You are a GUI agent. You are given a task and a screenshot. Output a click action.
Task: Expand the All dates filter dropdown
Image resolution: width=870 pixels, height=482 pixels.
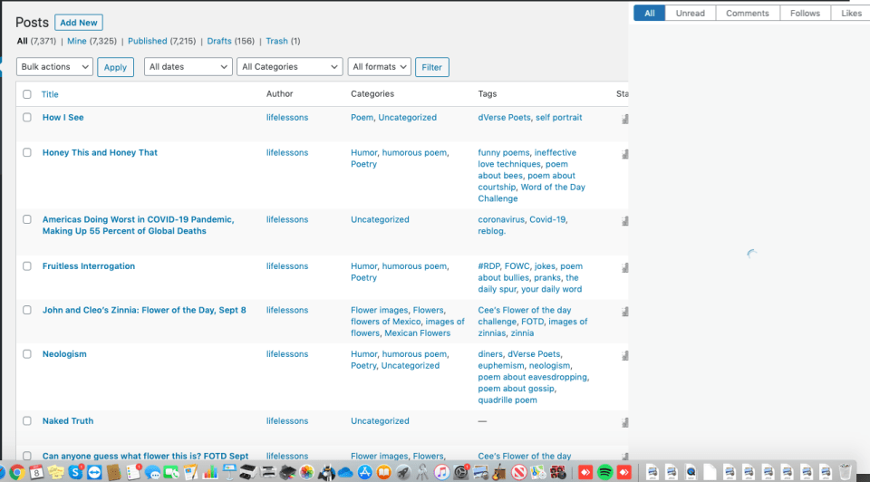coord(188,67)
